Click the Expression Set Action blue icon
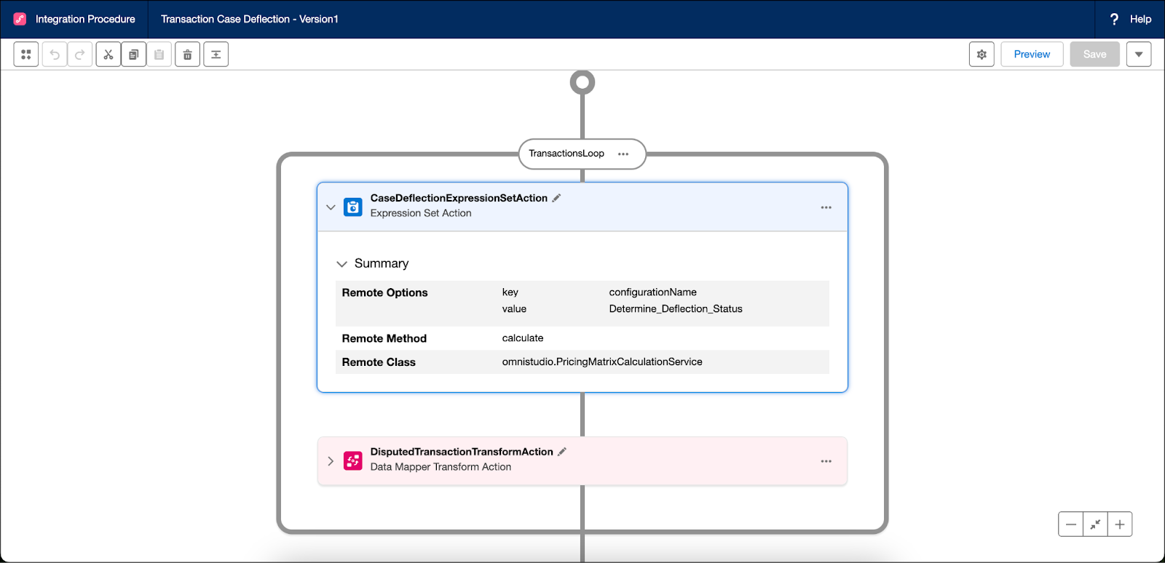Viewport: 1165px width, 563px height. point(353,207)
